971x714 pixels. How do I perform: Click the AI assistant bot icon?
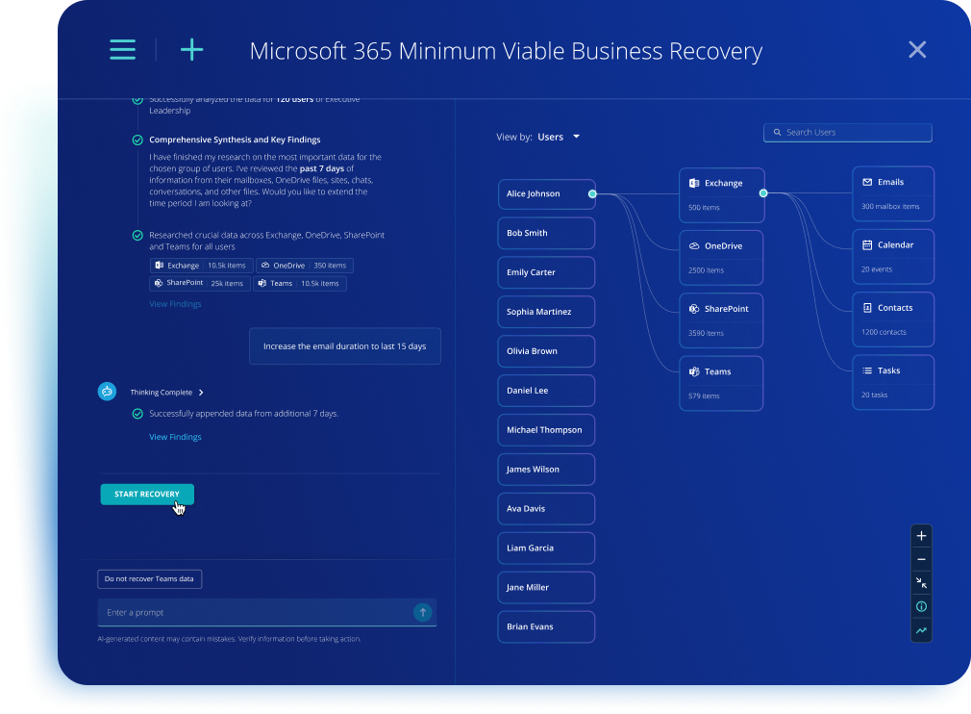pos(107,392)
